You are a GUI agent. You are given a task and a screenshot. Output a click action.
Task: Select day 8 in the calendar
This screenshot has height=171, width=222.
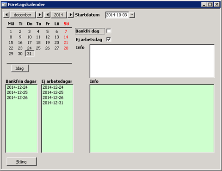click(x=11, y=37)
